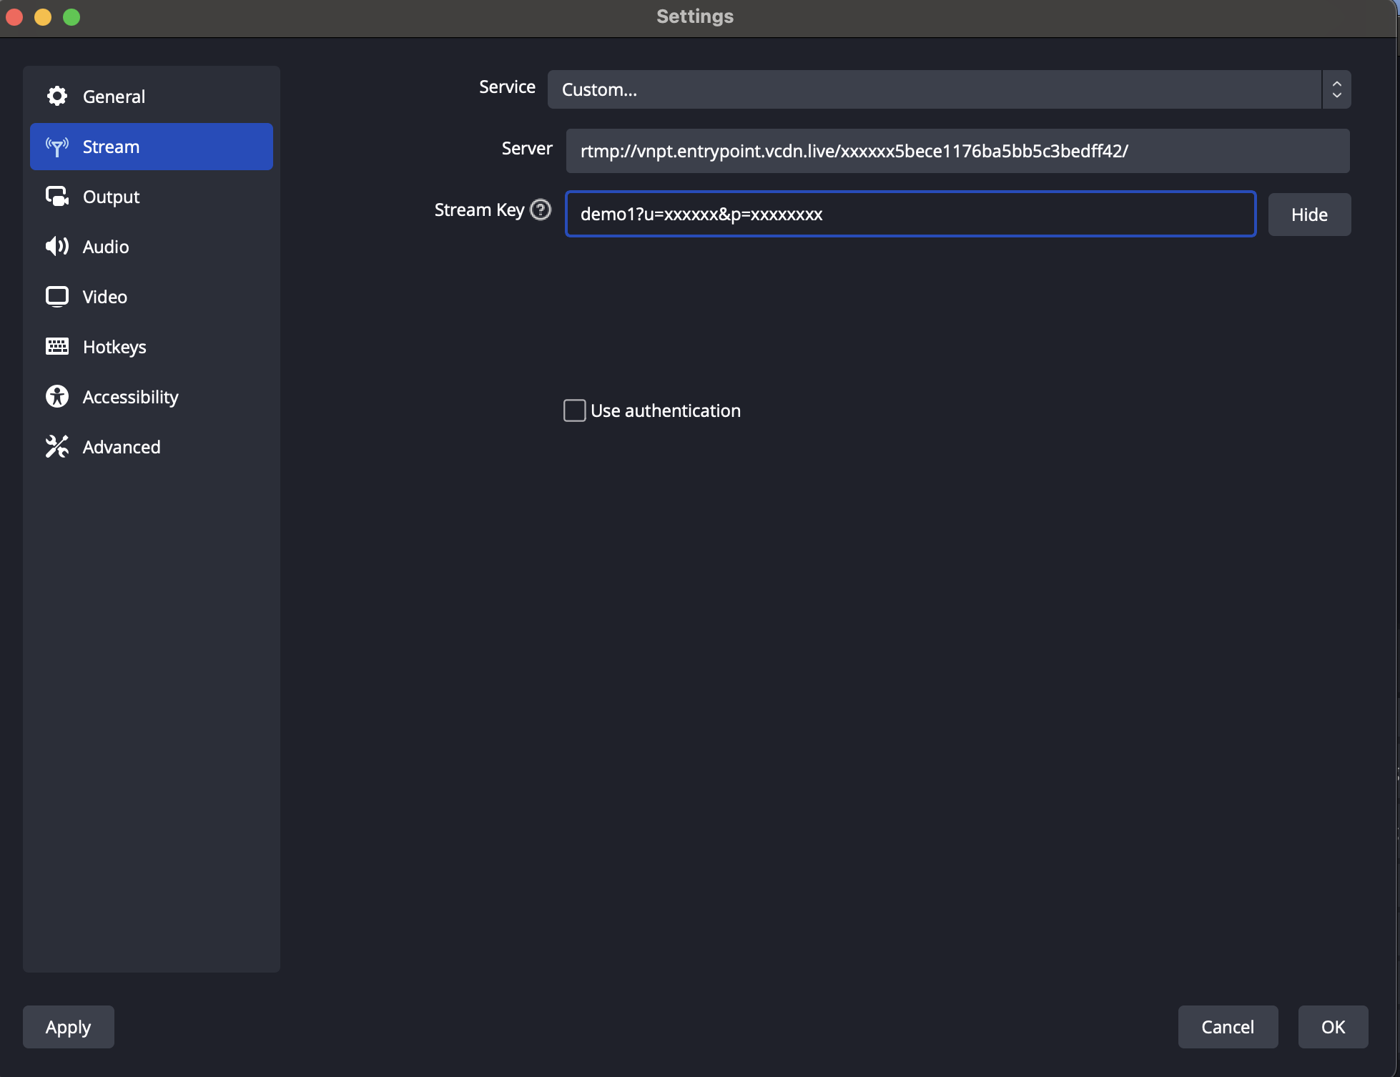Click the Advanced tools icon
The image size is (1400, 1077).
[57, 447]
